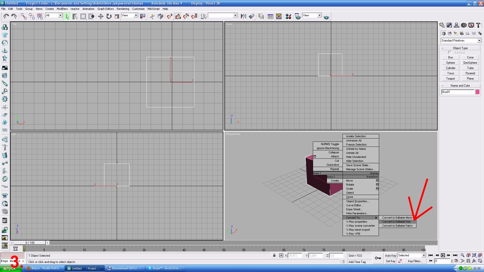484x272 pixels.
Task: Choose Convert to Editable Poly
Action: (396, 222)
